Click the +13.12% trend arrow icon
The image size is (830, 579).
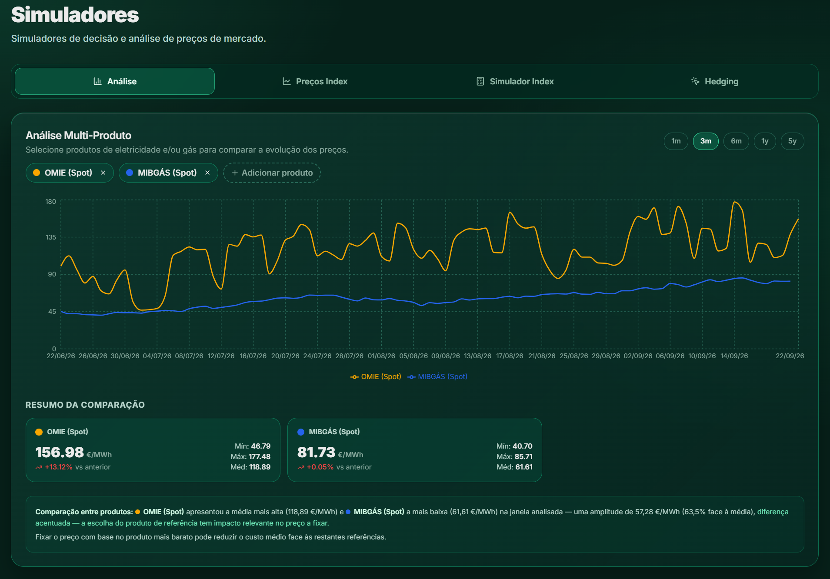coord(39,467)
